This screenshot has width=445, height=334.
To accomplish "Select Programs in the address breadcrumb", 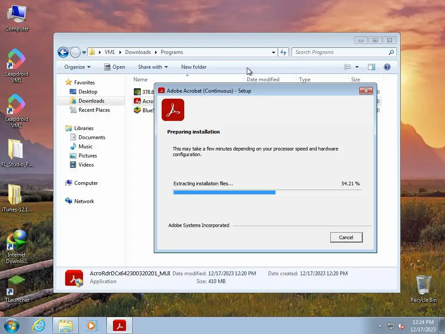I will click(x=172, y=52).
